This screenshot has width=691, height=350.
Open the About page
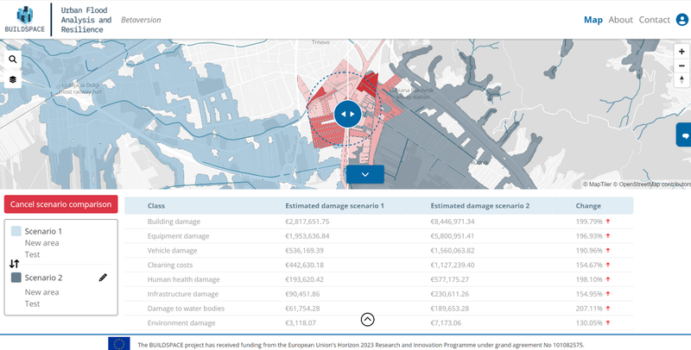tap(620, 20)
